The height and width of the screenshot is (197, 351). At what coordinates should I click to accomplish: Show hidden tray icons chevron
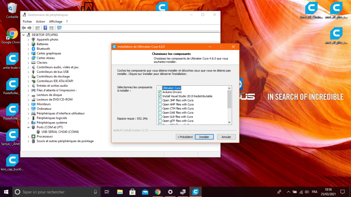(288, 192)
